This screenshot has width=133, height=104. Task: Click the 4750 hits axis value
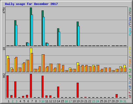pyautogui.click(x=4, y=10)
